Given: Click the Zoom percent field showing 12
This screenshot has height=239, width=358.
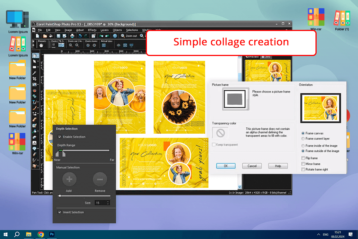Looking at the screenshot, I should click(54, 45).
